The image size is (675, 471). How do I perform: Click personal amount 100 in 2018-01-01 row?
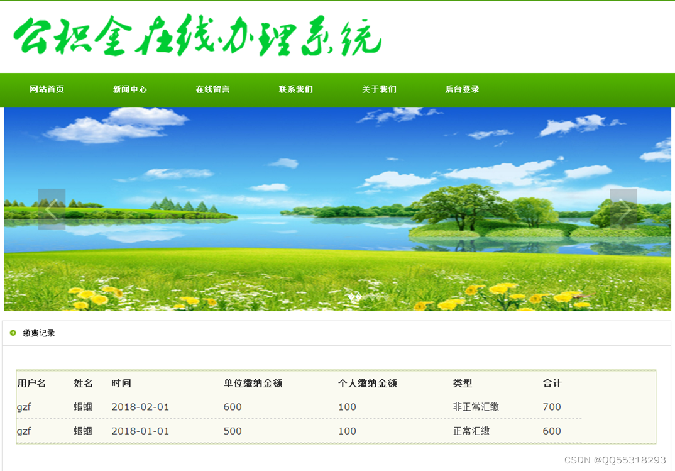pyautogui.click(x=347, y=431)
